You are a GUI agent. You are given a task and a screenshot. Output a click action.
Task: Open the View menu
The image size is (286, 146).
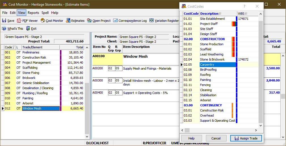(x=22, y=13)
